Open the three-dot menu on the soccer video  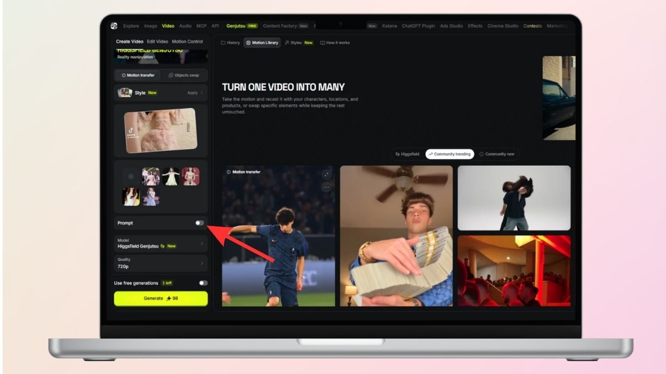click(326, 187)
